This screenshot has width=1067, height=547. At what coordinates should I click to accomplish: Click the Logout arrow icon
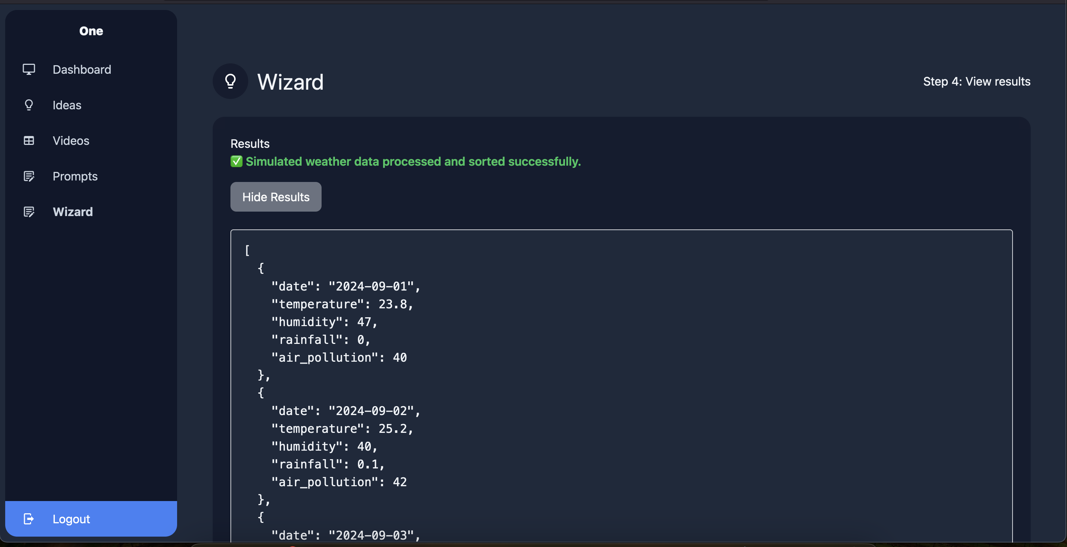point(29,519)
